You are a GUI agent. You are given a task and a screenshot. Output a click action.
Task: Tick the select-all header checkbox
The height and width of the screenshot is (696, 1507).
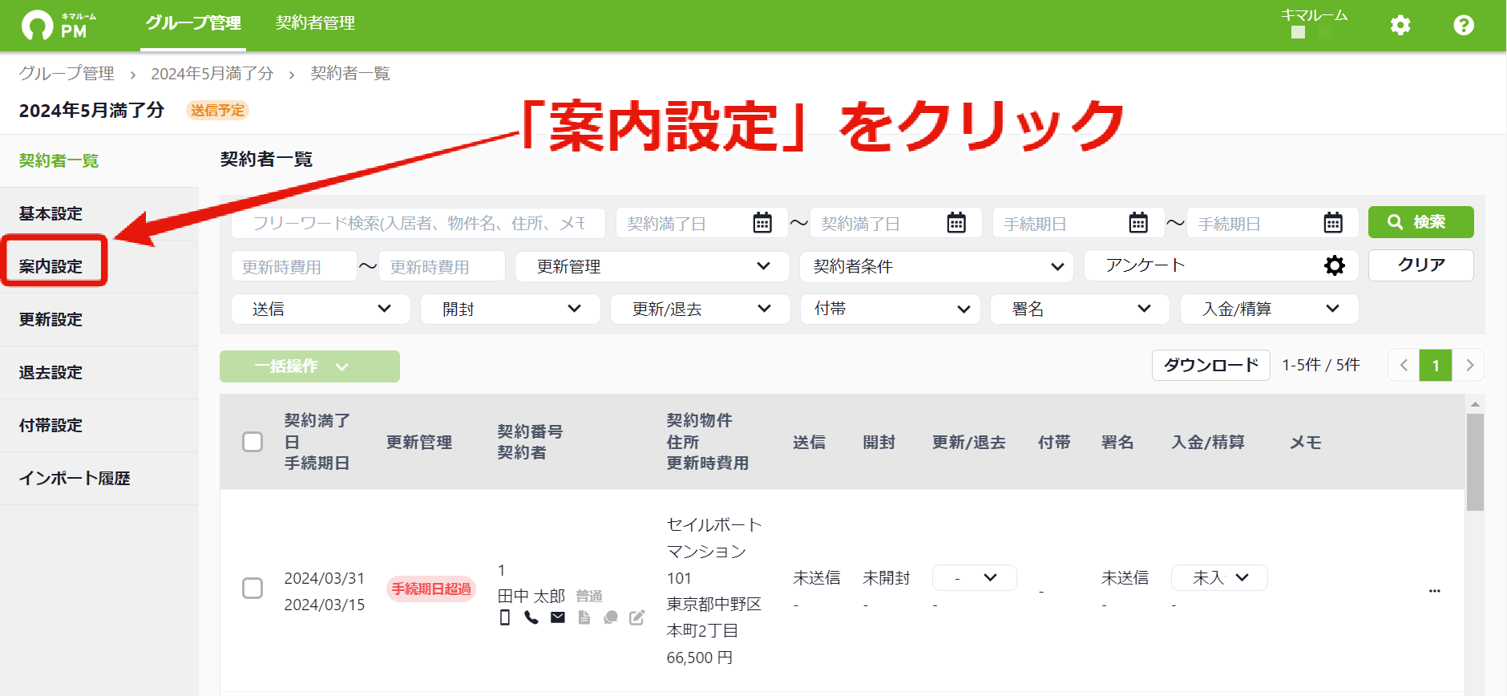coord(253,442)
